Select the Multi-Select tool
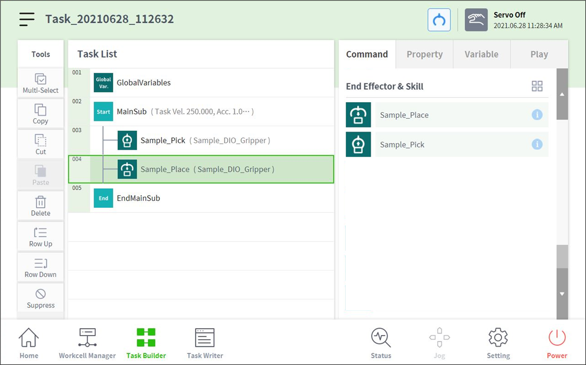The image size is (586, 365). point(40,83)
